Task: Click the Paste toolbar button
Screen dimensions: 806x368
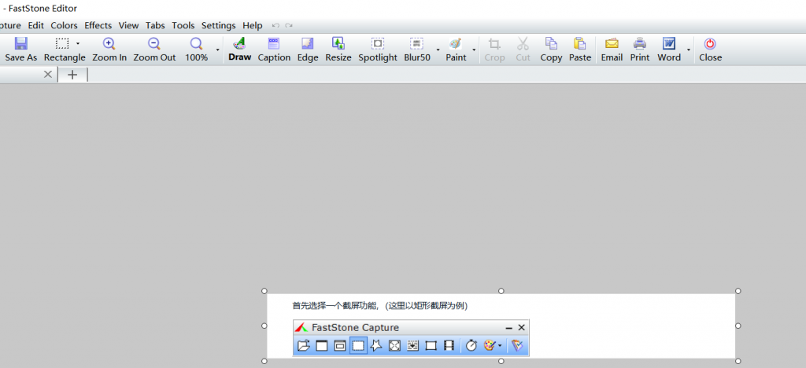Action: 580,50
